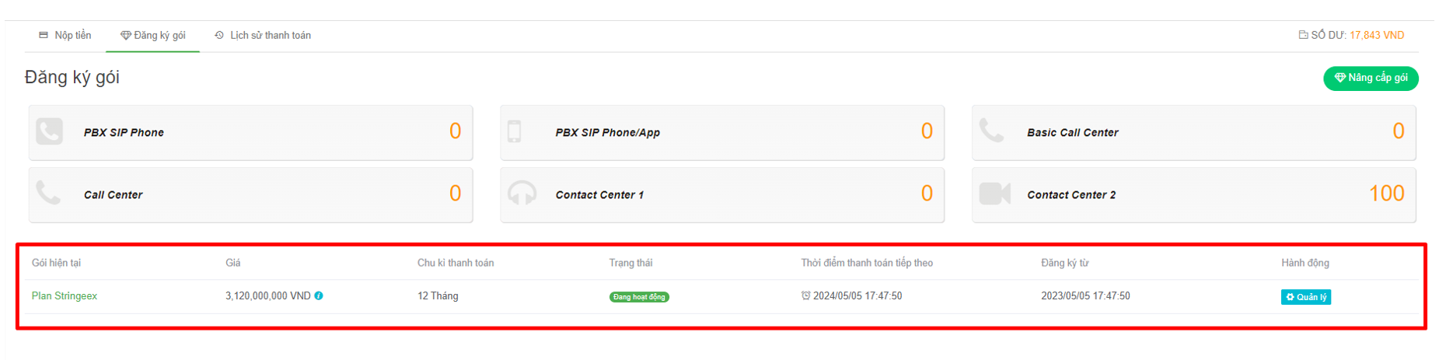Open the Lịch sử thanh toán tab
This screenshot has height=360, width=1439.
(x=263, y=36)
